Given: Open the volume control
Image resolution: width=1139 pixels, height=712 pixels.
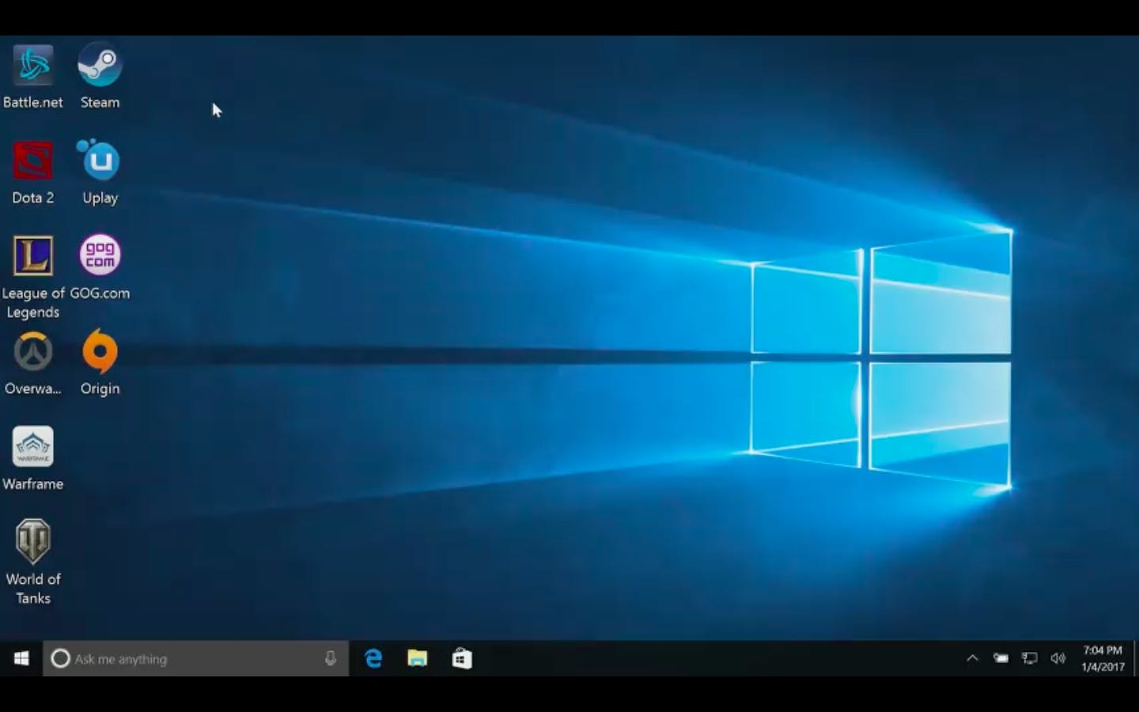Looking at the screenshot, I should tap(1058, 657).
